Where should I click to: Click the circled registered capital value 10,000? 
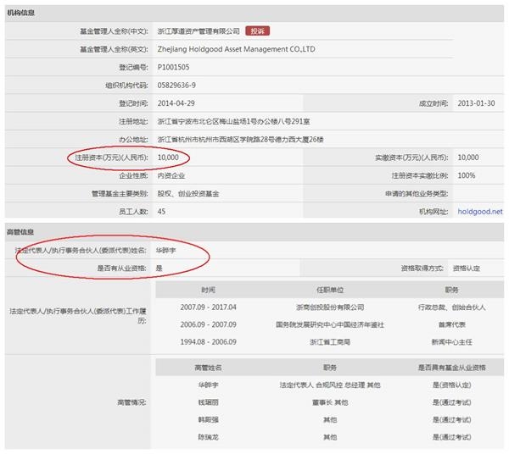[x=168, y=158]
